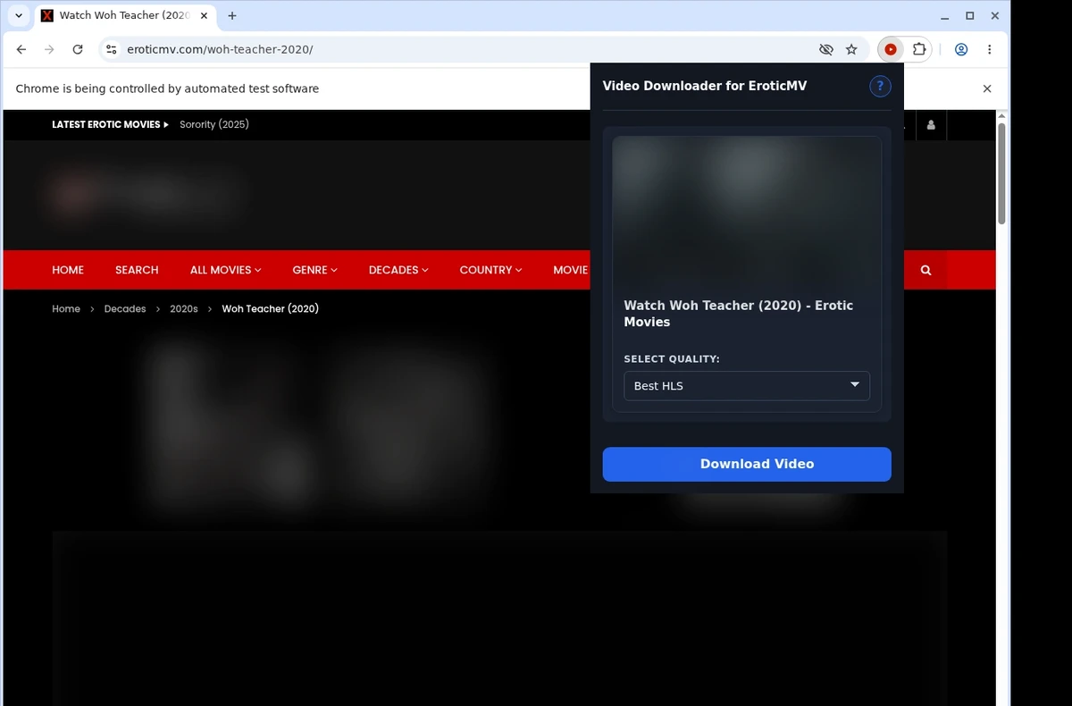Click the crossed-out eye icon in address bar
This screenshot has width=1072, height=706.
pos(826,50)
